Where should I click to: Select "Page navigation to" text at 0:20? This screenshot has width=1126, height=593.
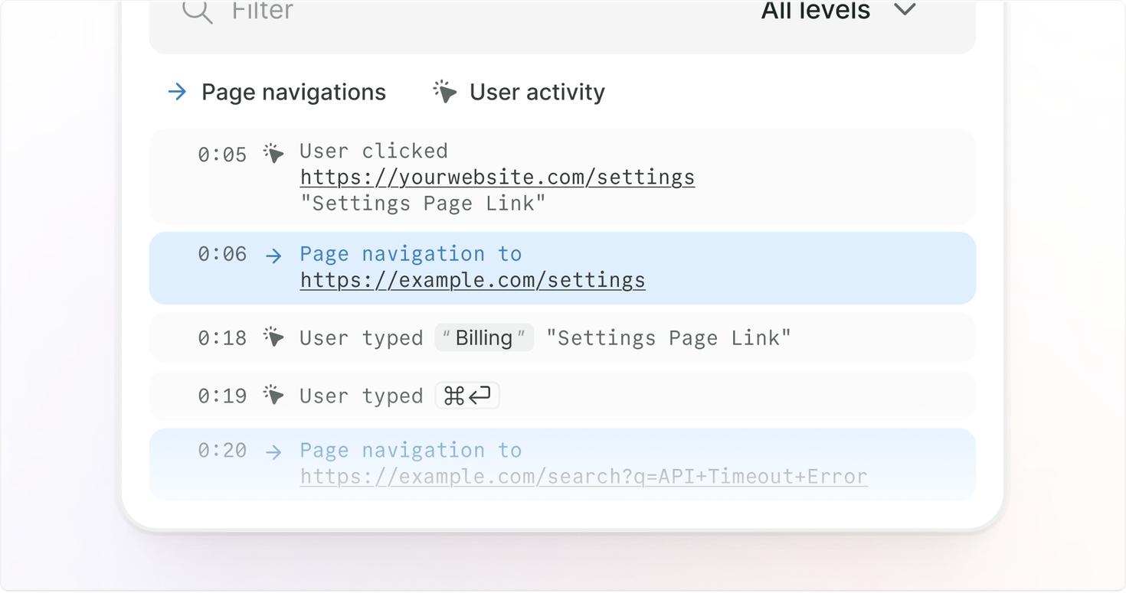click(411, 451)
